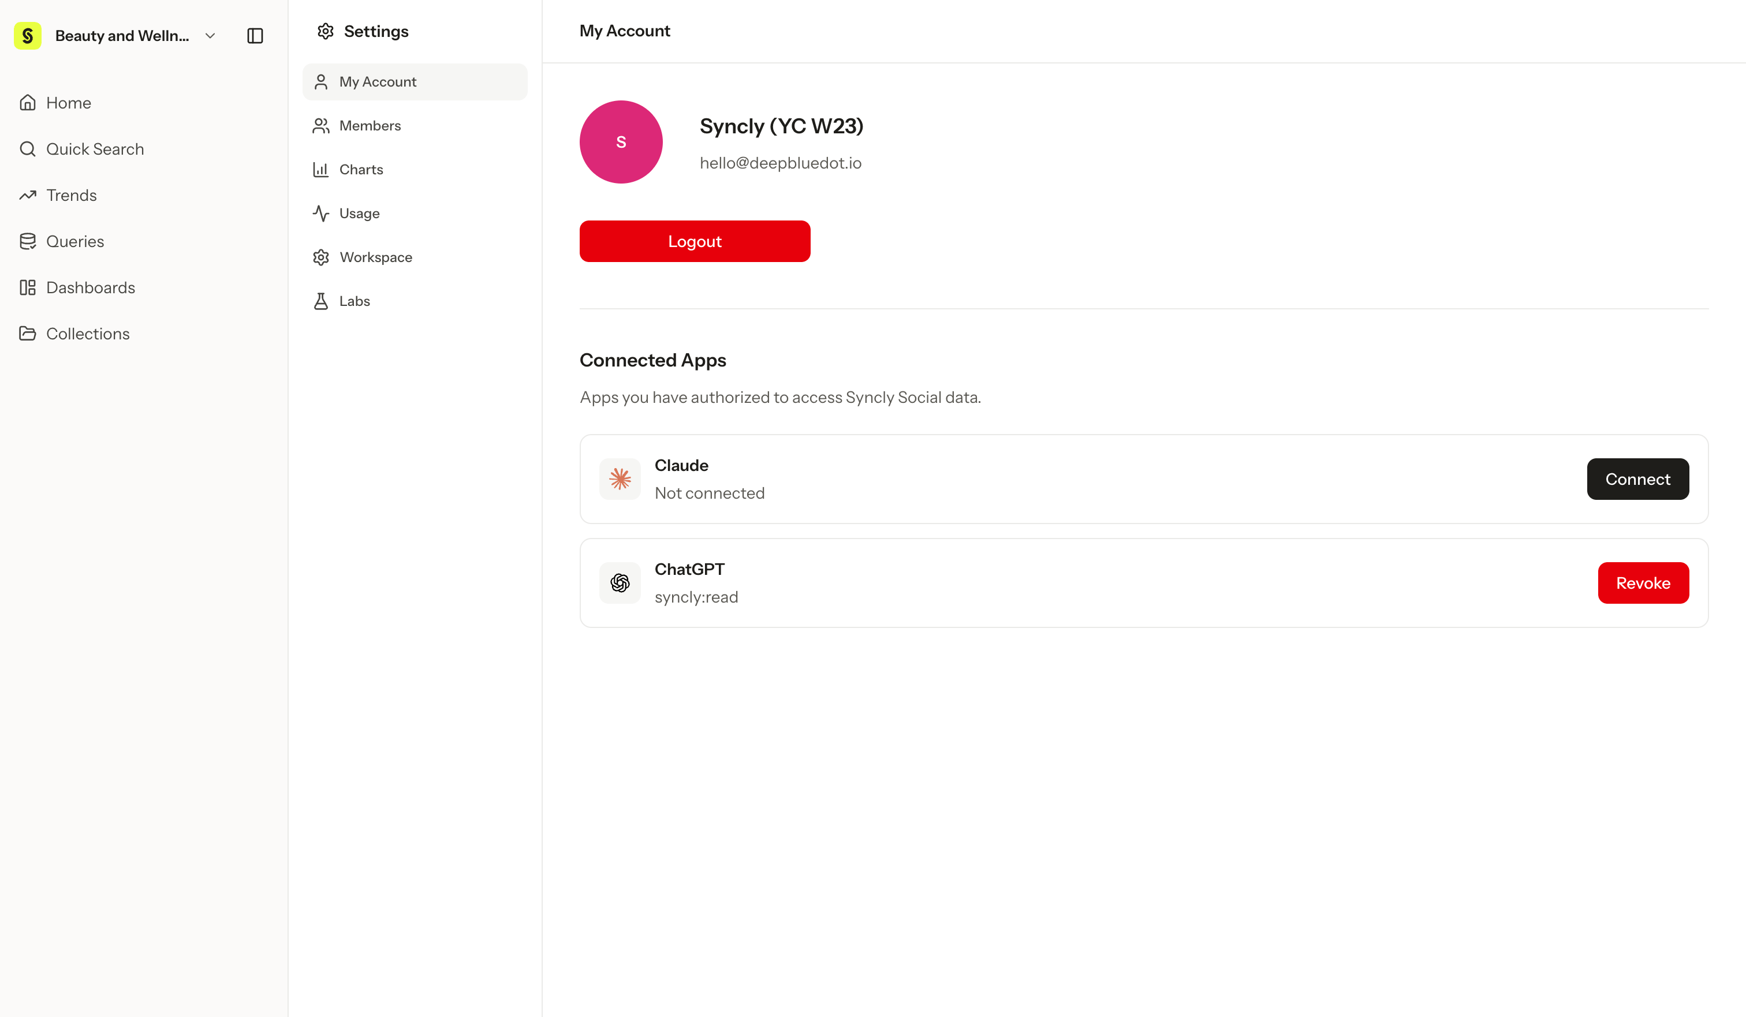The width and height of the screenshot is (1746, 1017).
Task: Click the Charts bar graph icon
Action: (321, 170)
